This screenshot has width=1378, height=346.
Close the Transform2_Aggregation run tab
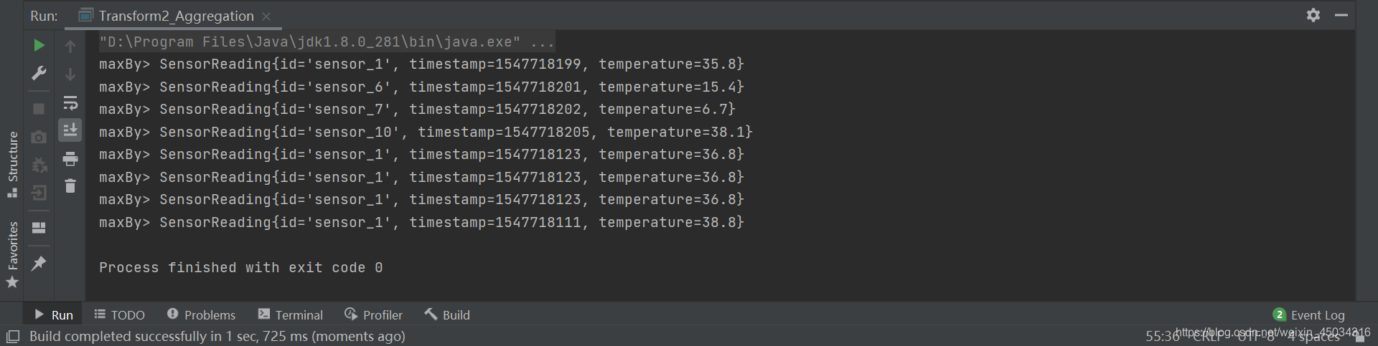tap(266, 16)
